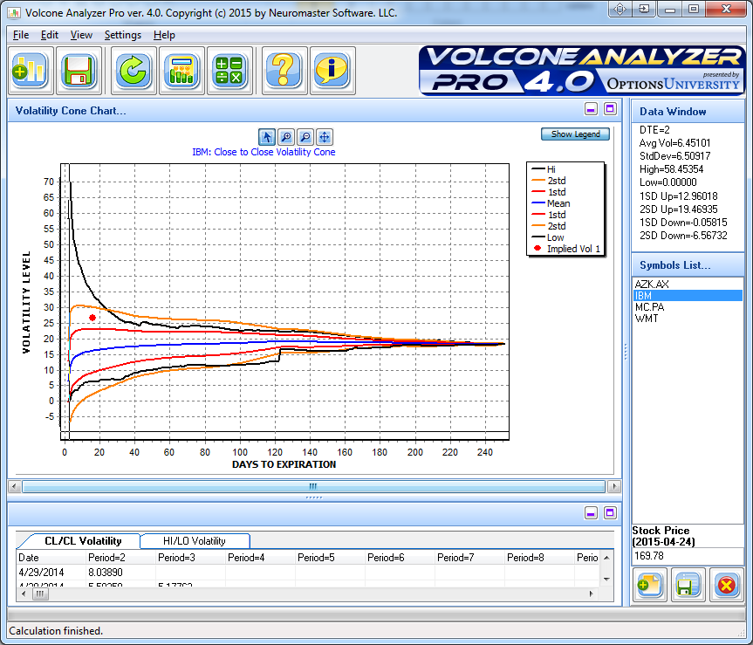Screen dimensions: 753x645
Task: Click the green refresh arrow toolbar icon
Action: [133, 71]
